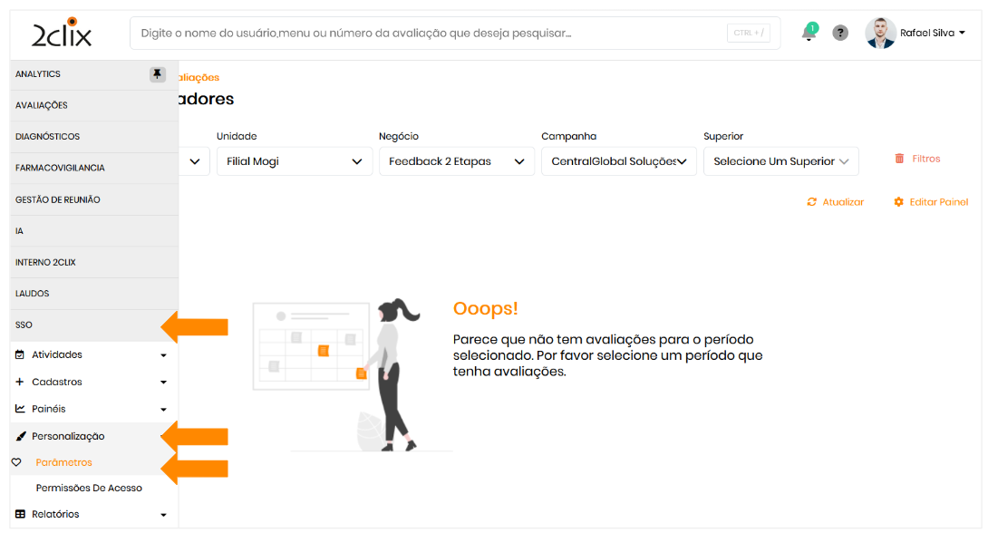This screenshot has width=988, height=533.
Task: Open Permissões De Acesso menu item
Action: [89, 488]
